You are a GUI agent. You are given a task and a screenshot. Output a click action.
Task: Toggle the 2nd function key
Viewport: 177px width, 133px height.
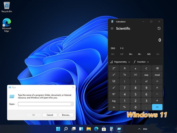pyautogui.click(x=114, y=68)
